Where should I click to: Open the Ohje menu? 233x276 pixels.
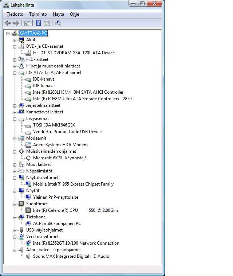pyautogui.click(x=75, y=14)
